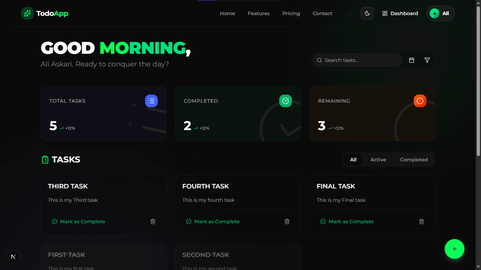The height and width of the screenshot is (270, 481).
Task: Open the Ali user profile menu
Action: pos(441,13)
